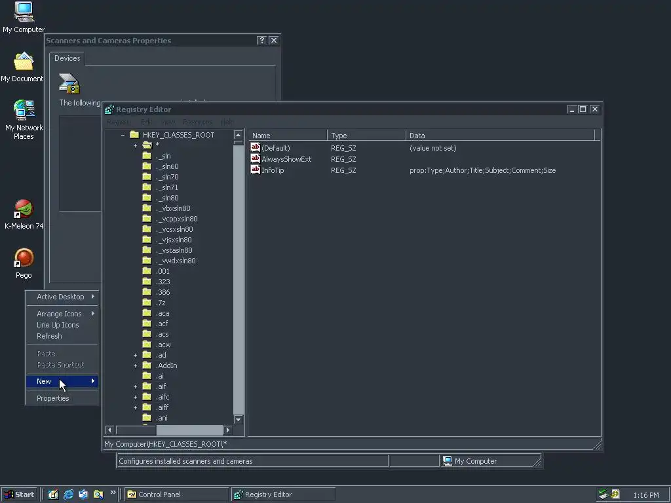
Task: Click the open folder icon of the * key
Action: pyautogui.click(x=147, y=145)
